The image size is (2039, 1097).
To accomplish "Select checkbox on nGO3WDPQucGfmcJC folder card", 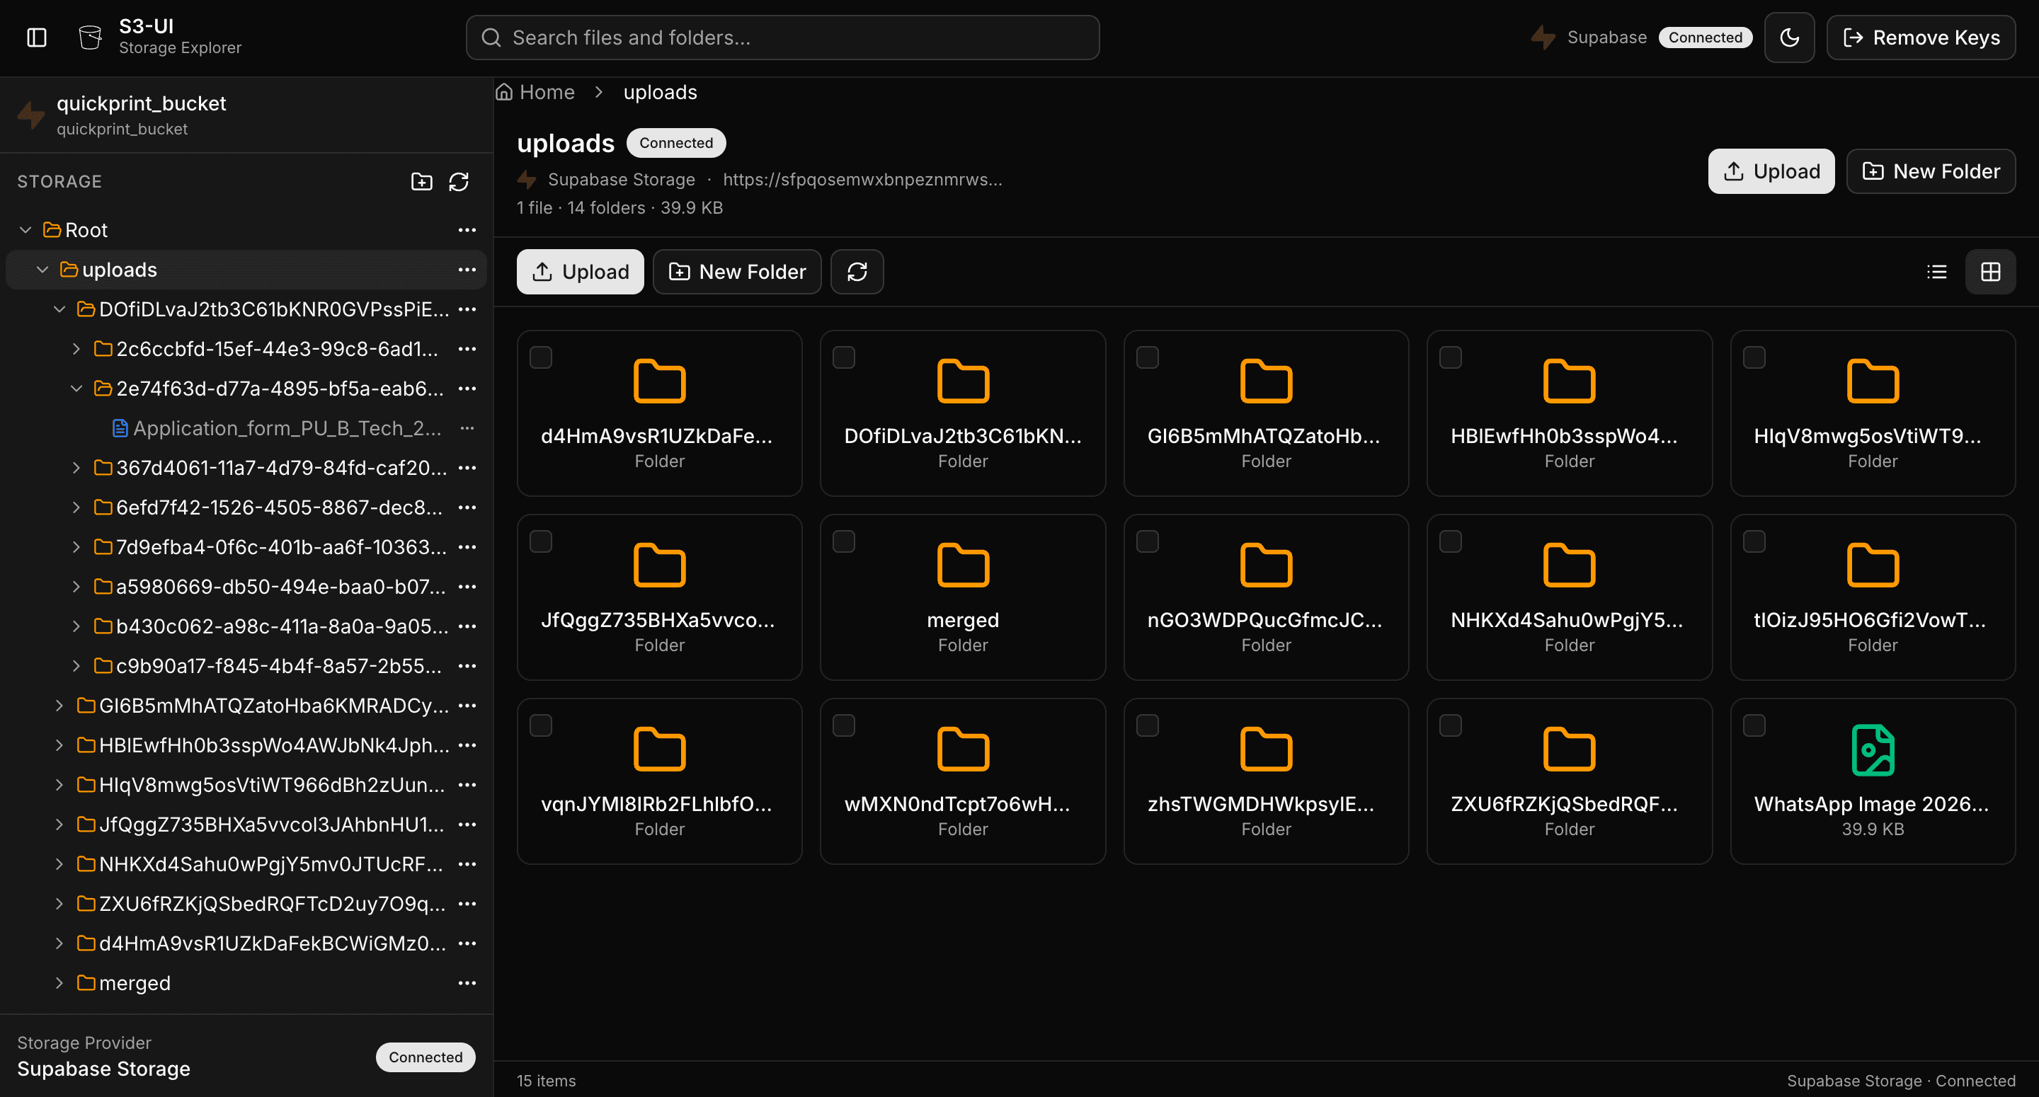I will point(1147,541).
